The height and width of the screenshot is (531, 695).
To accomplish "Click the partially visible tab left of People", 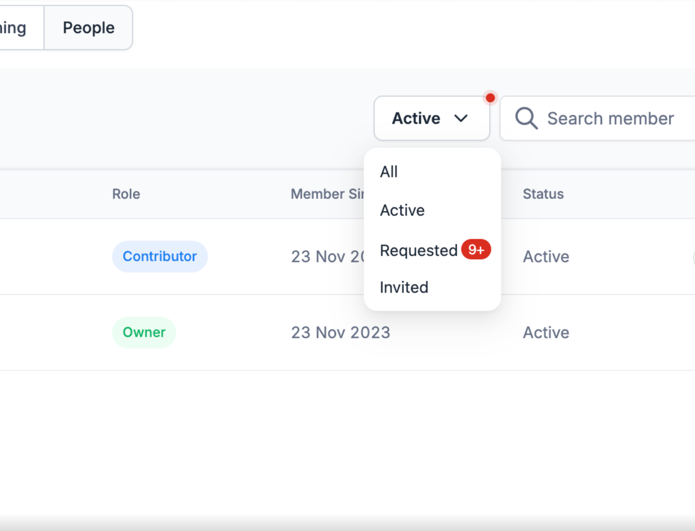I will [16, 28].
